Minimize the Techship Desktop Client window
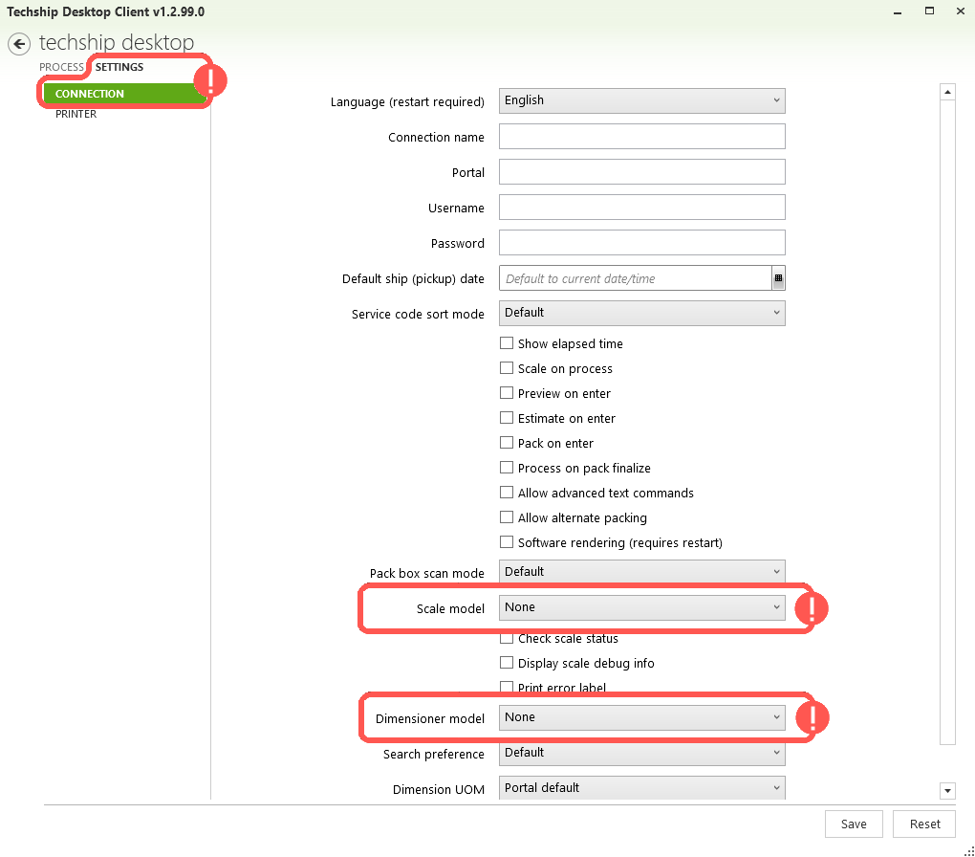Image resolution: width=975 pixels, height=857 pixels. [898, 11]
